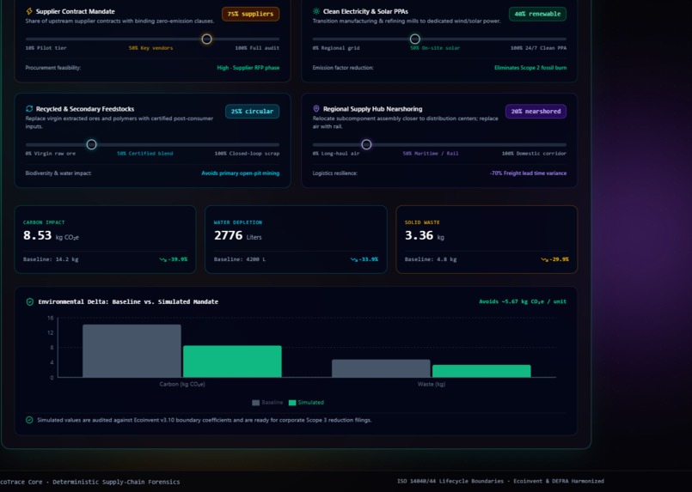Screen dimensions: 692x492
Task: Click 'Avoids primary open-pit mining' text
Action: point(241,173)
